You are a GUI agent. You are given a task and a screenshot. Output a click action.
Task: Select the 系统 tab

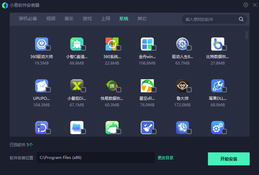(124, 19)
